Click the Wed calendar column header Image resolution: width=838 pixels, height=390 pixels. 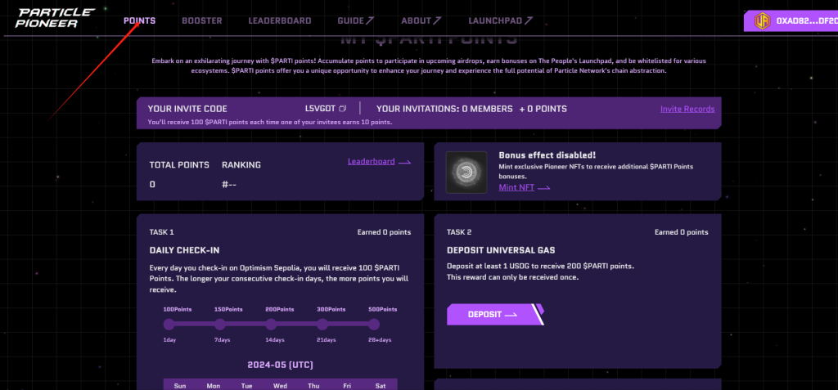click(x=280, y=386)
